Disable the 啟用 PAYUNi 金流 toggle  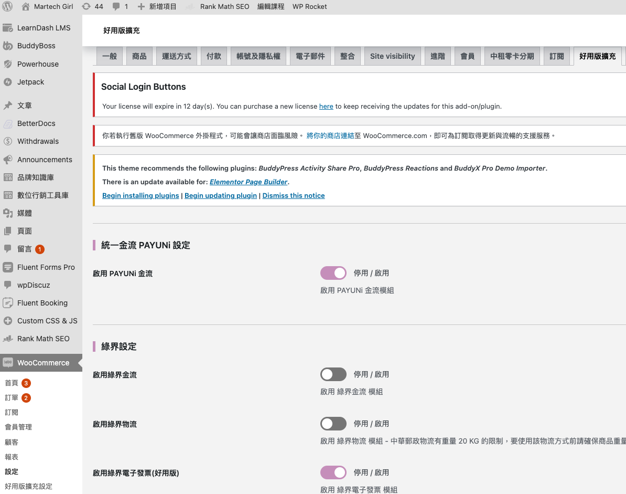click(x=333, y=273)
